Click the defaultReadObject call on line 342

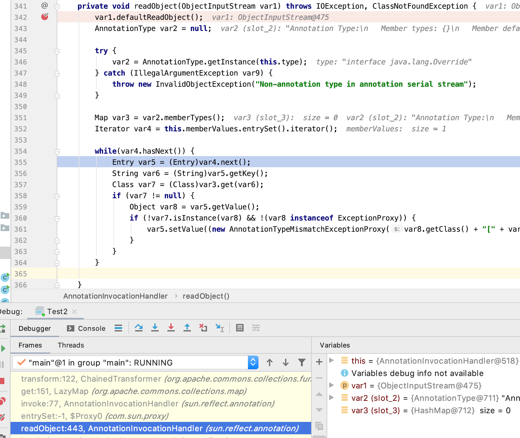149,17
